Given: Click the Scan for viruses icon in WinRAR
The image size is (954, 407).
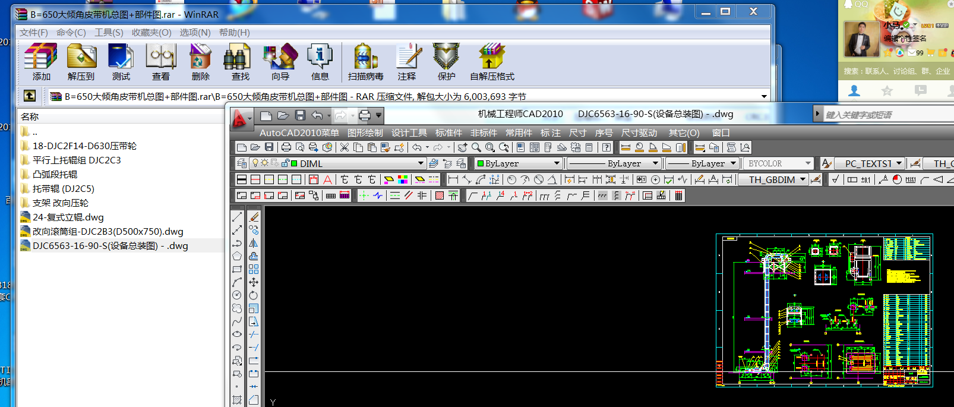Looking at the screenshot, I should coord(365,62).
